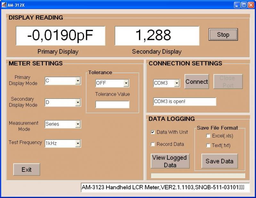Open the Primary Display Mode dropdown

(x=63, y=81)
